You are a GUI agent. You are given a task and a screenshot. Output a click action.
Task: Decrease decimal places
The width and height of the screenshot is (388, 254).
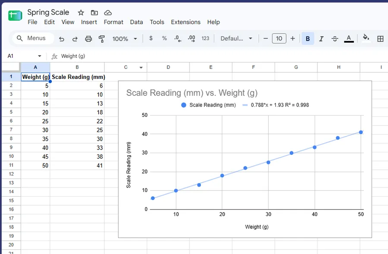[178, 39]
